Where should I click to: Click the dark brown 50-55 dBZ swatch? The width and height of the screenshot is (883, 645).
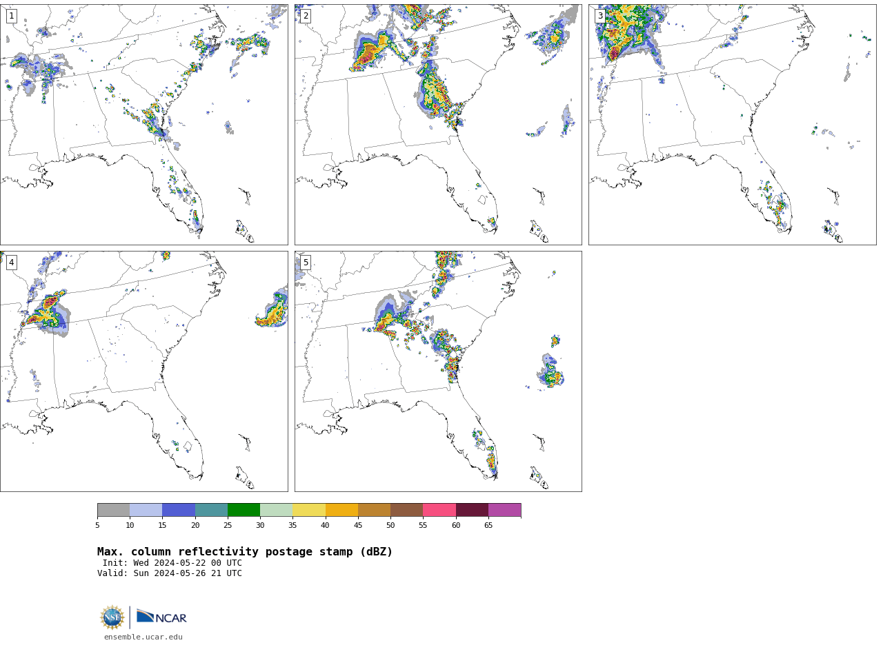tap(406, 510)
